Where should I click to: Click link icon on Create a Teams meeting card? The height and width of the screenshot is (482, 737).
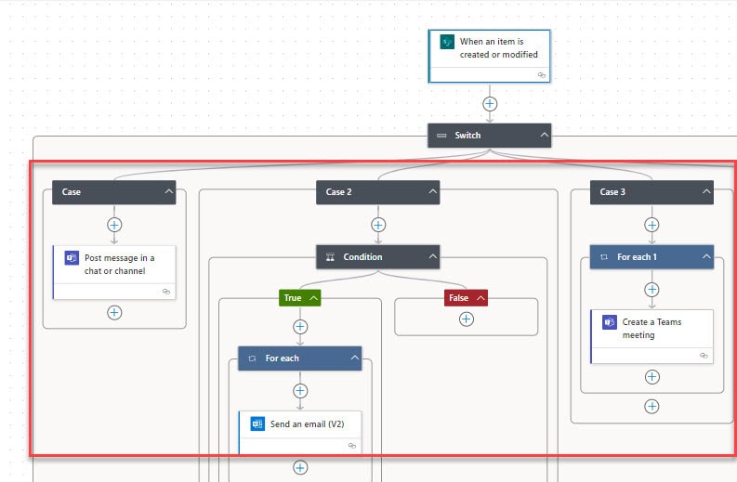coord(704,356)
